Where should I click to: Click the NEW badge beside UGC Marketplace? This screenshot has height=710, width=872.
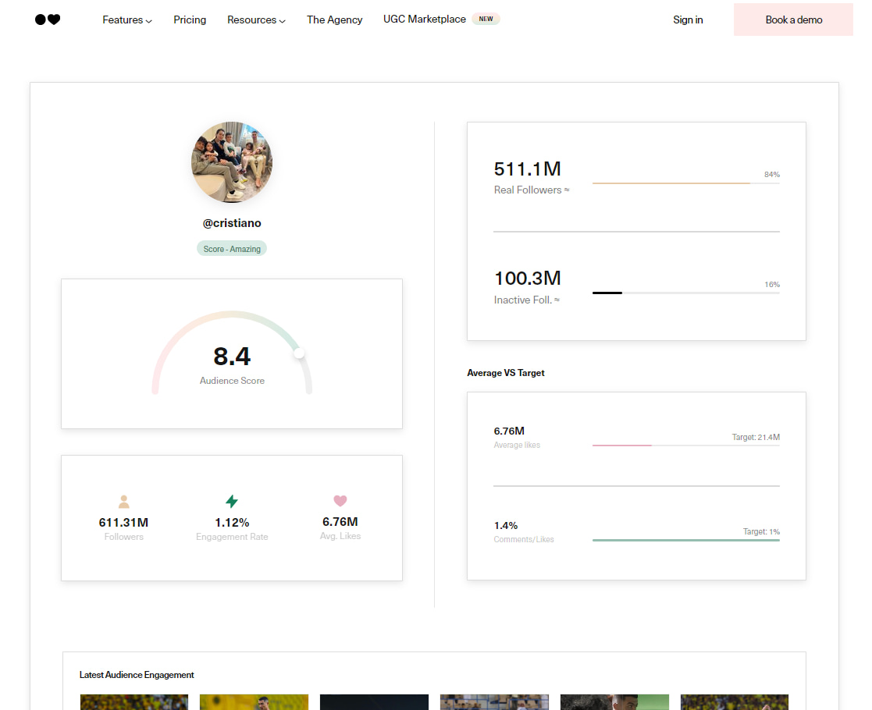tap(486, 19)
